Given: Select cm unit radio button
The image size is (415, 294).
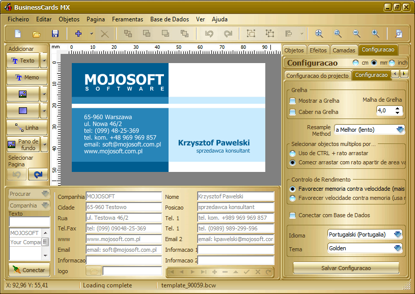Looking at the screenshot, I should coord(355,63).
